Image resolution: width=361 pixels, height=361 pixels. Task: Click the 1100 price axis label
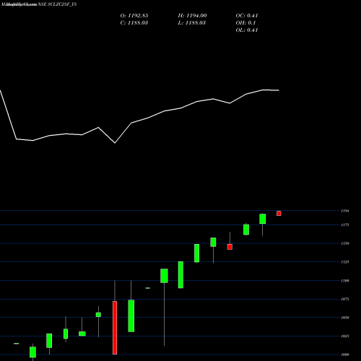[x=345, y=281]
